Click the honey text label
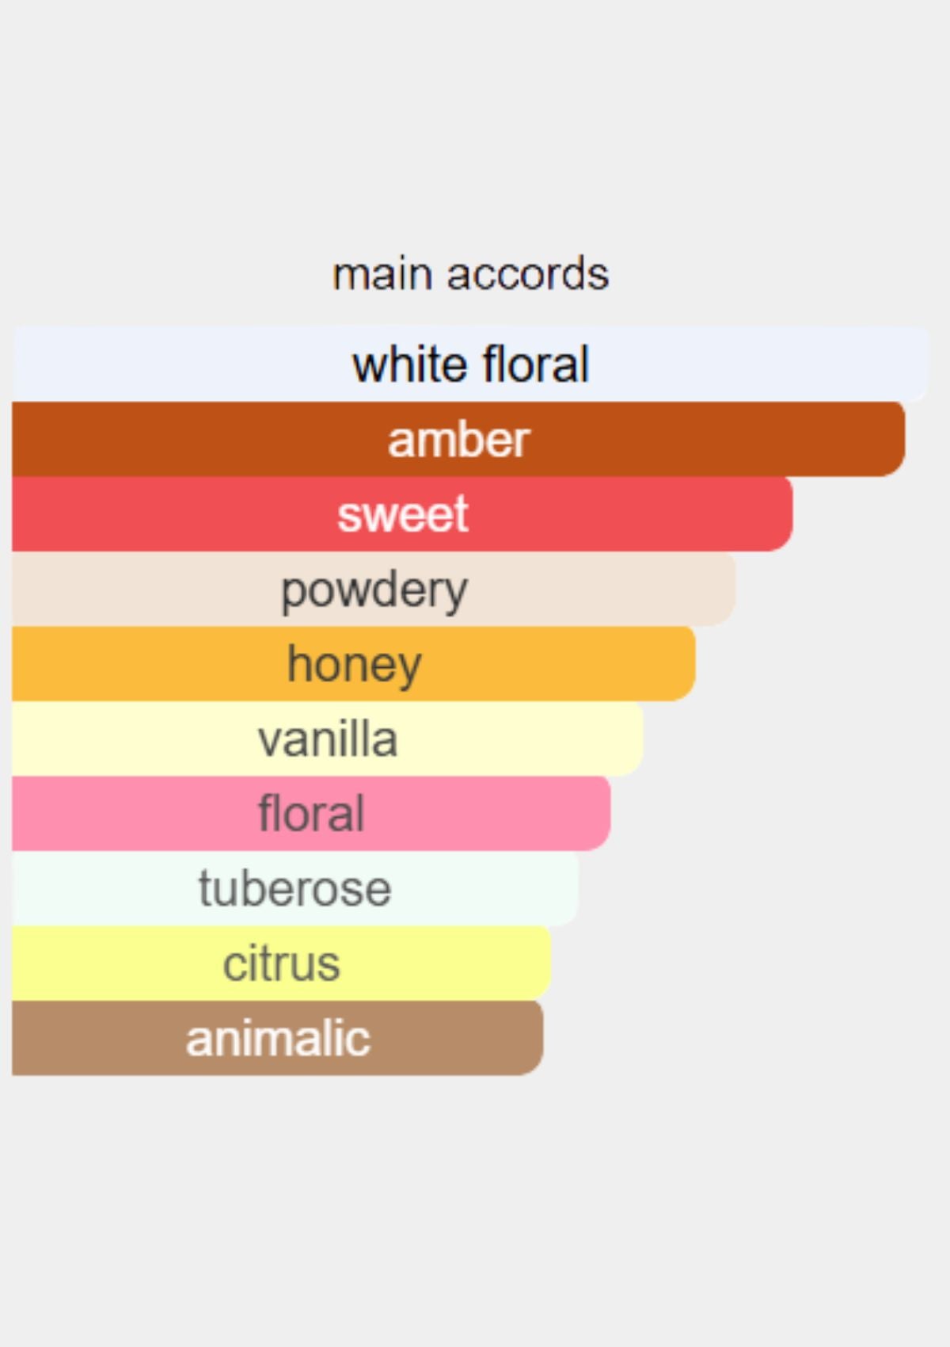 tap(354, 666)
